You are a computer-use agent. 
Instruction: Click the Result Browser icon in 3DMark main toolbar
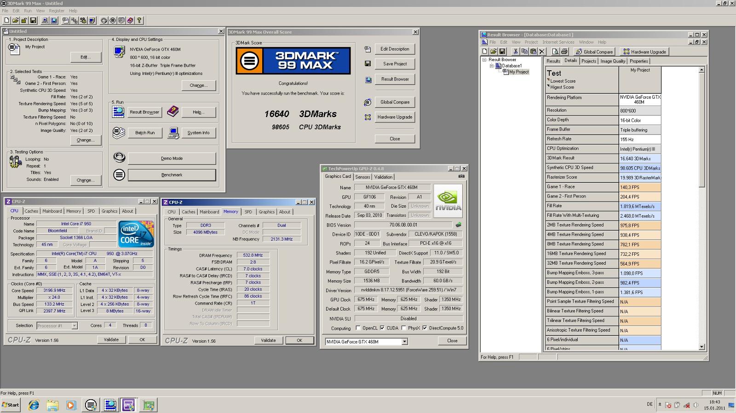pos(54,20)
